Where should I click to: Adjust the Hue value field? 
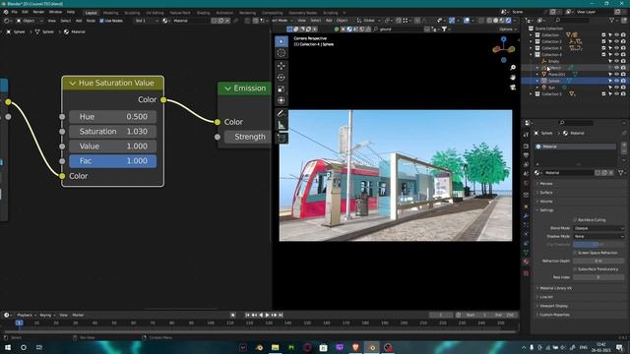click(112, 117)
